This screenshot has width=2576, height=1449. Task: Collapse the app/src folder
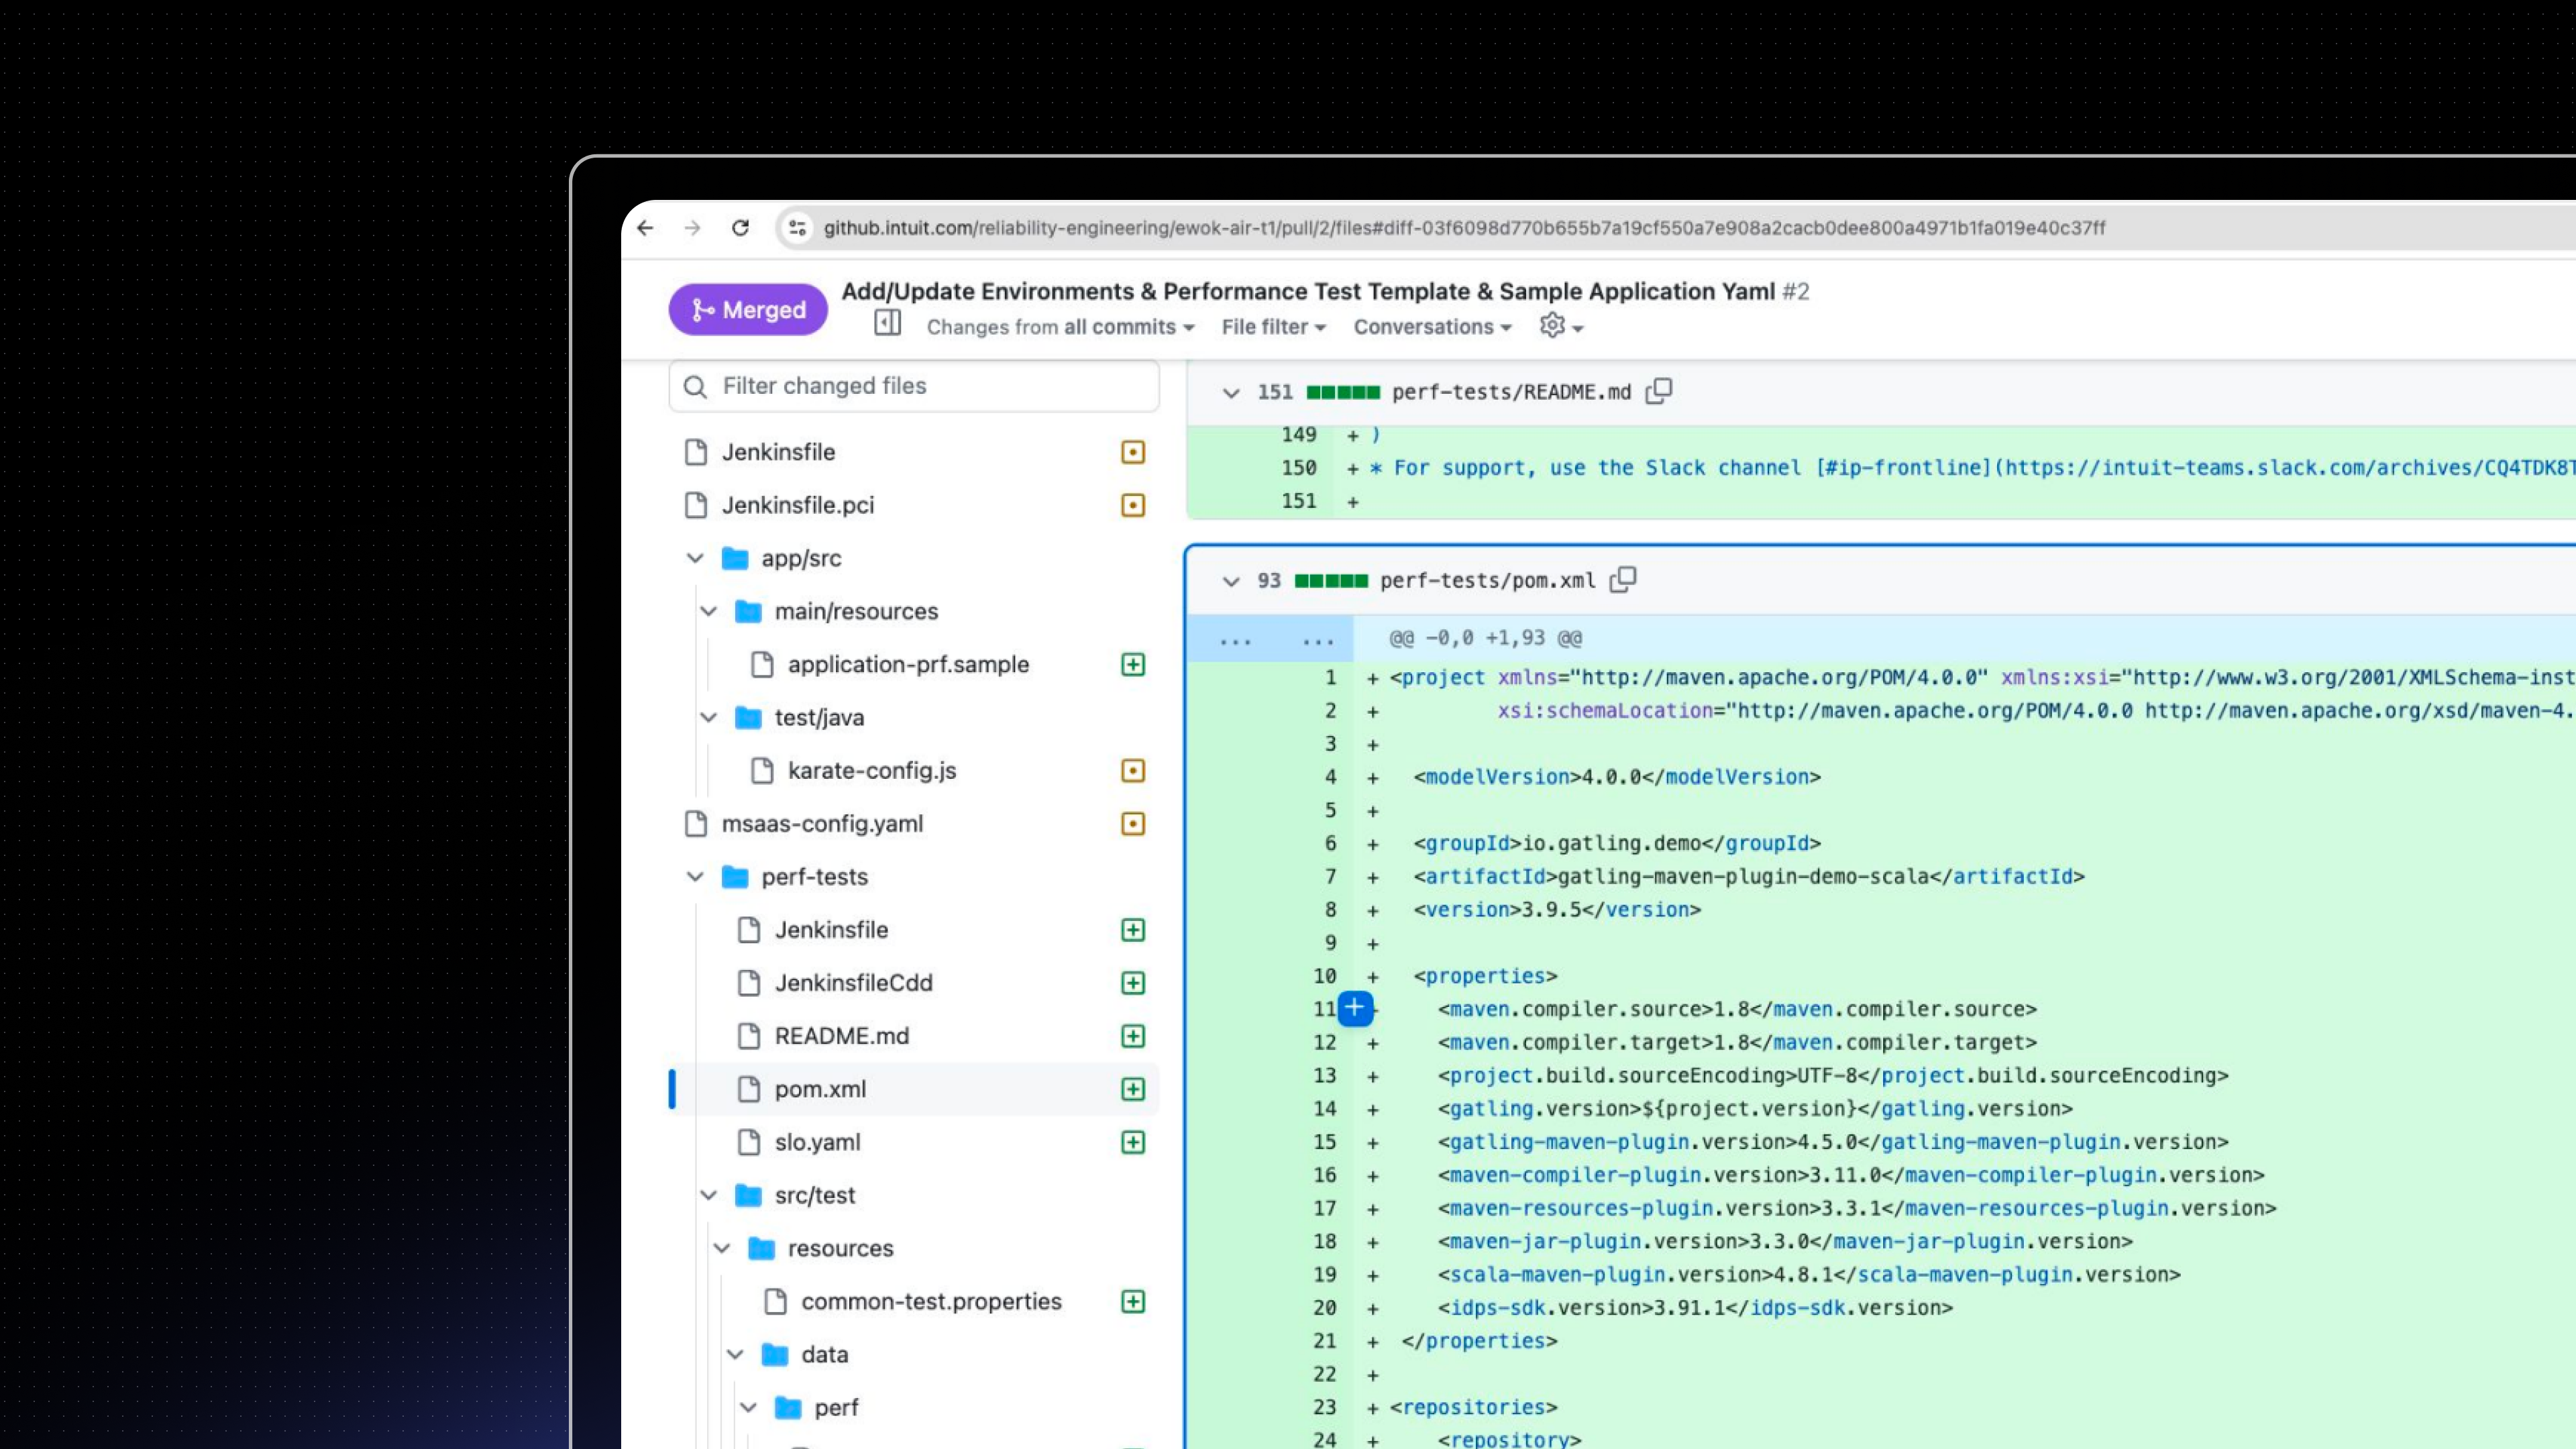coord(695,558)
